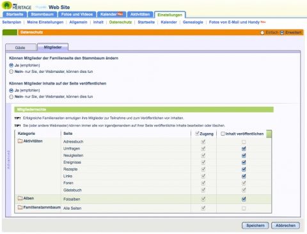Disable publishing checkbox for Umfragen
307x234 pixels.
tap(244, 148)
